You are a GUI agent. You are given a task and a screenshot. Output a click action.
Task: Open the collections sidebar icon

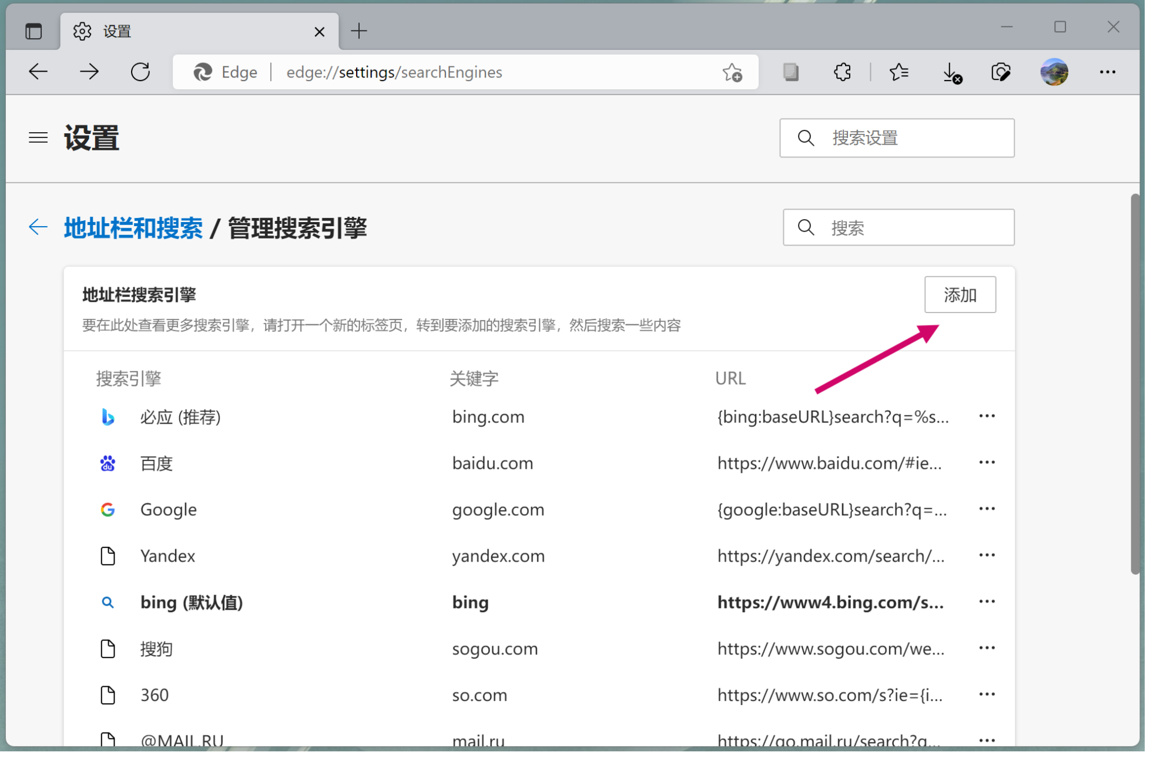pos(790,72)
